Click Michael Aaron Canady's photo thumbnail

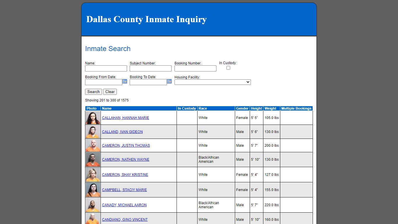pos(93,205)
